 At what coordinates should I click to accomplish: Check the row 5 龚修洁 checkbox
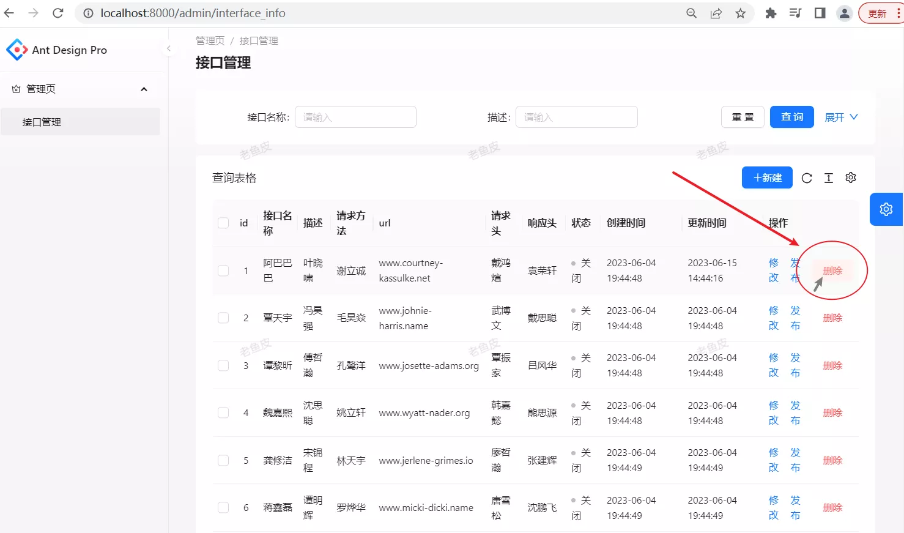[223, 460]
